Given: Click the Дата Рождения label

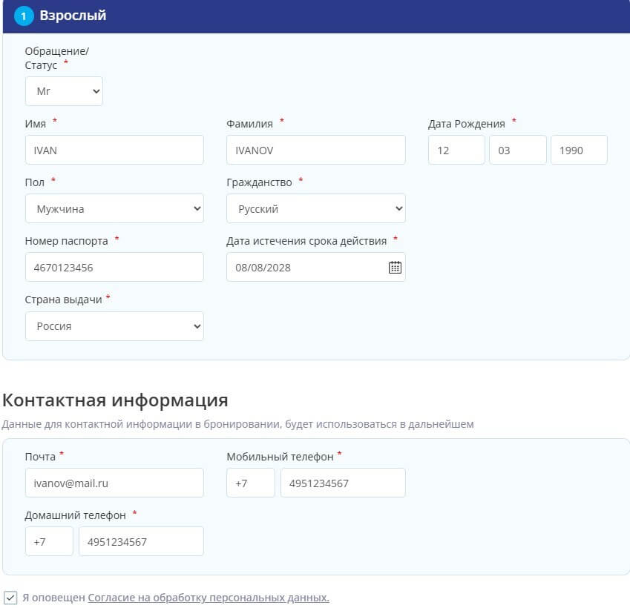Looking at the screenshot, I should coord(467,124).
